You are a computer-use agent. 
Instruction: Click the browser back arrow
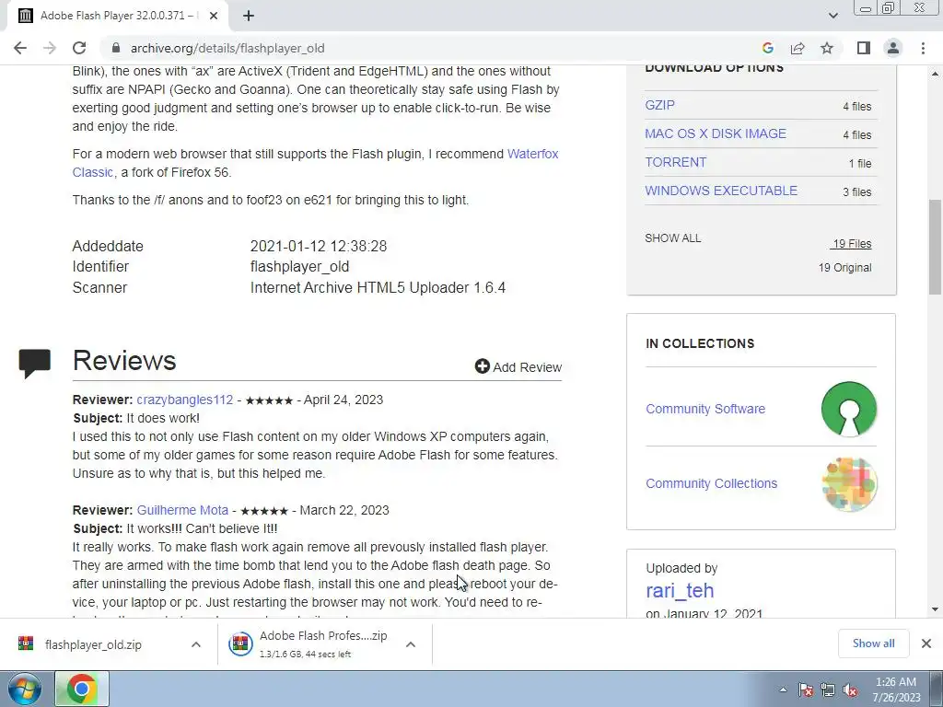point(20,48)
